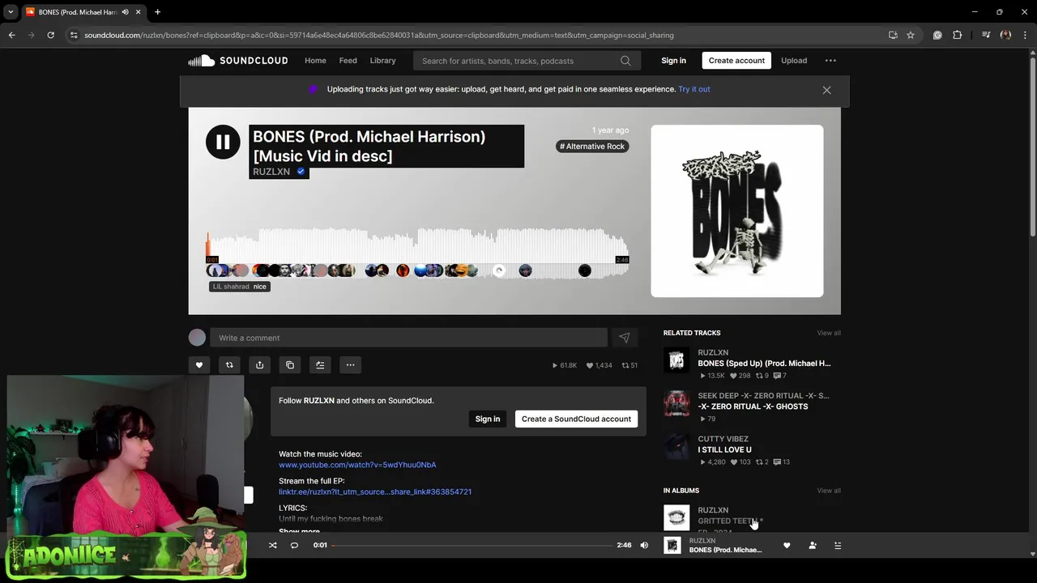Go to the Home menu item
This screenshot has width=1037, height=583.
[x=315, y=61]
